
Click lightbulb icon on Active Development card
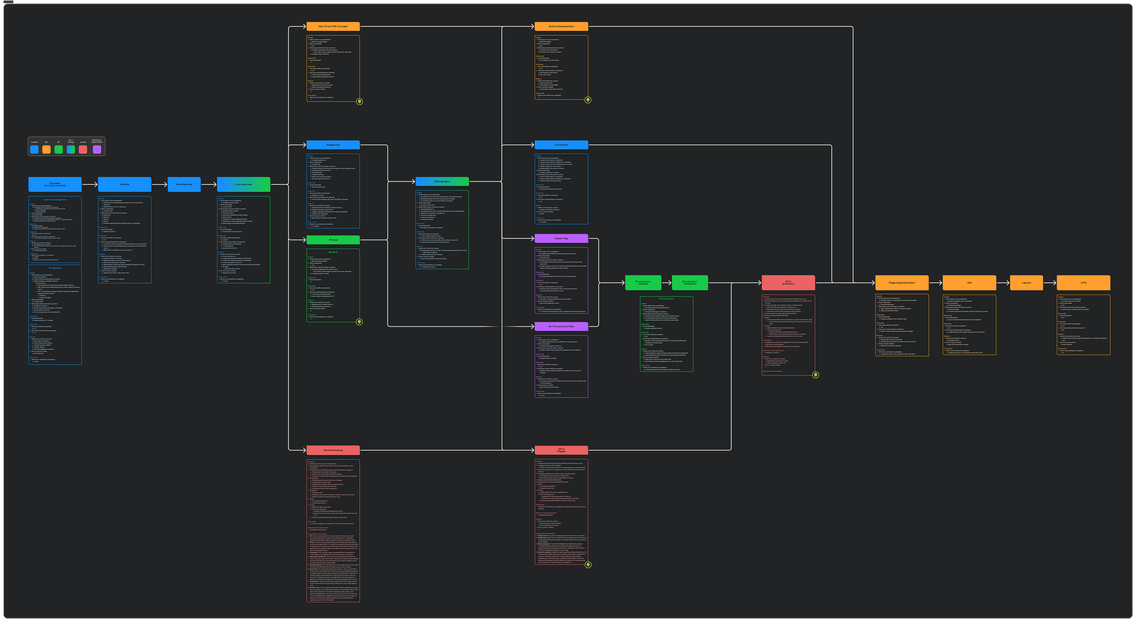point(588,100)
